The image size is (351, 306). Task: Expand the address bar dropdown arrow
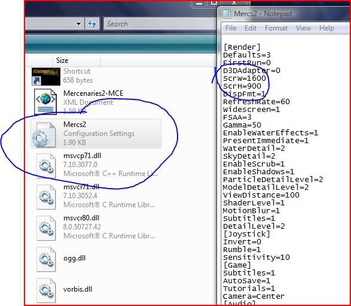click(78, 23)
